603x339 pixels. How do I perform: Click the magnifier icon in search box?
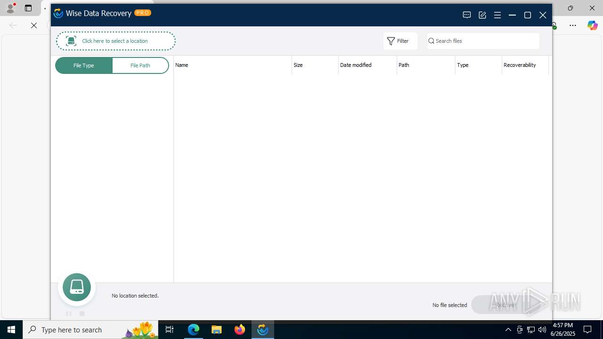tap(431, 41)
